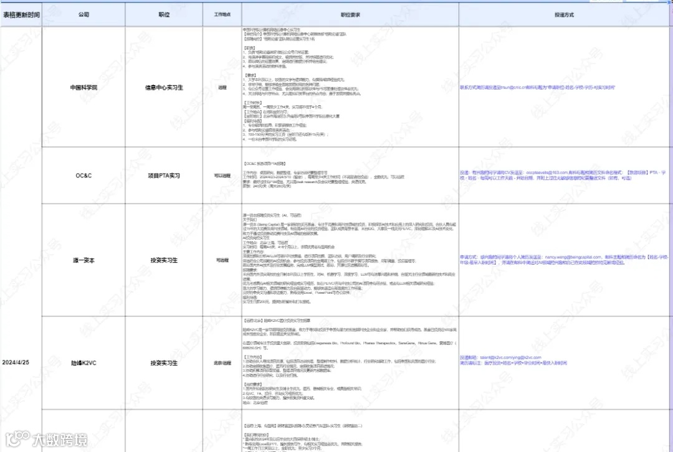Select the 源一资本 job requirements cell
The width and height of the screenshot is (673, 452).
350,260
